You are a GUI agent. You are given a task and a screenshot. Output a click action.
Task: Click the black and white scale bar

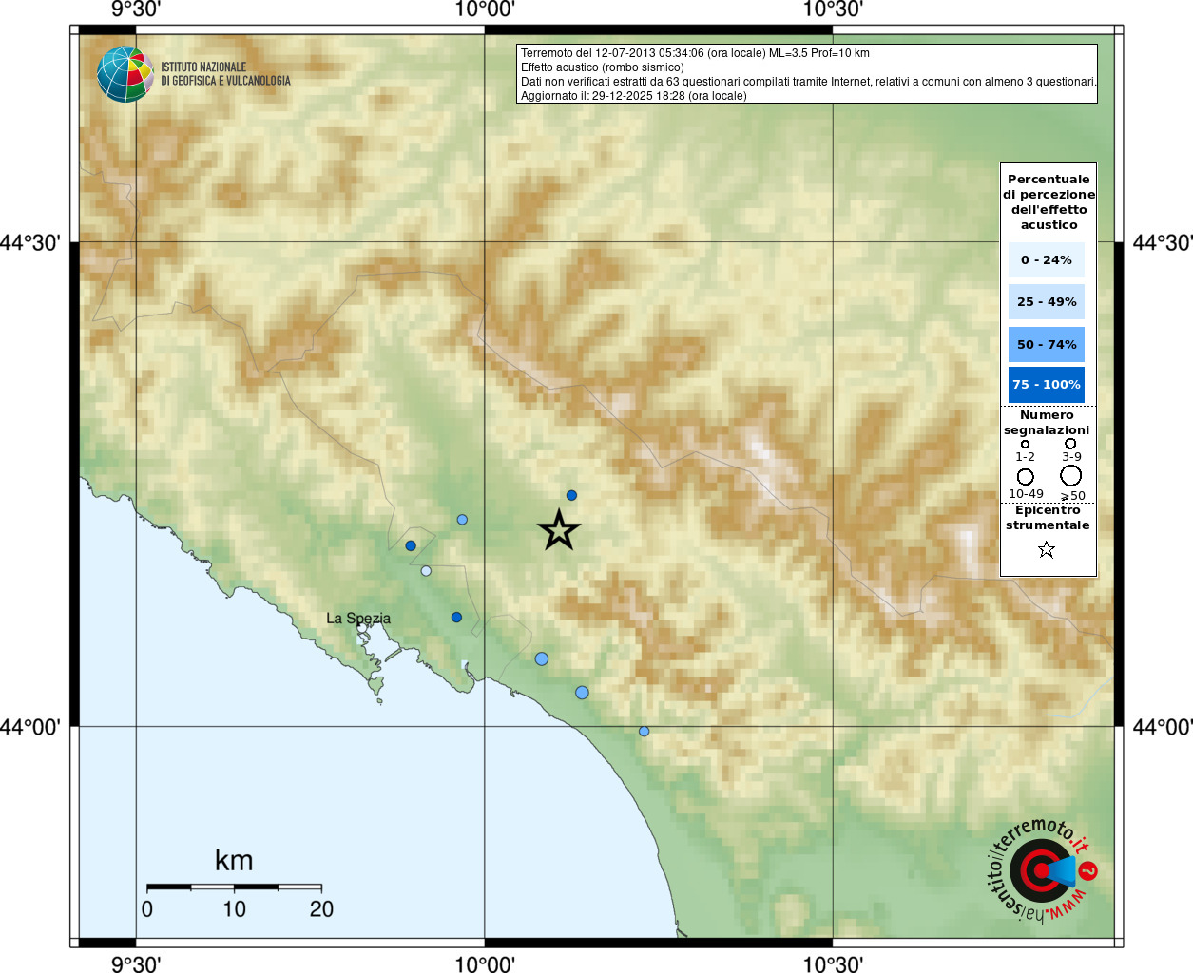coord(235,887)
